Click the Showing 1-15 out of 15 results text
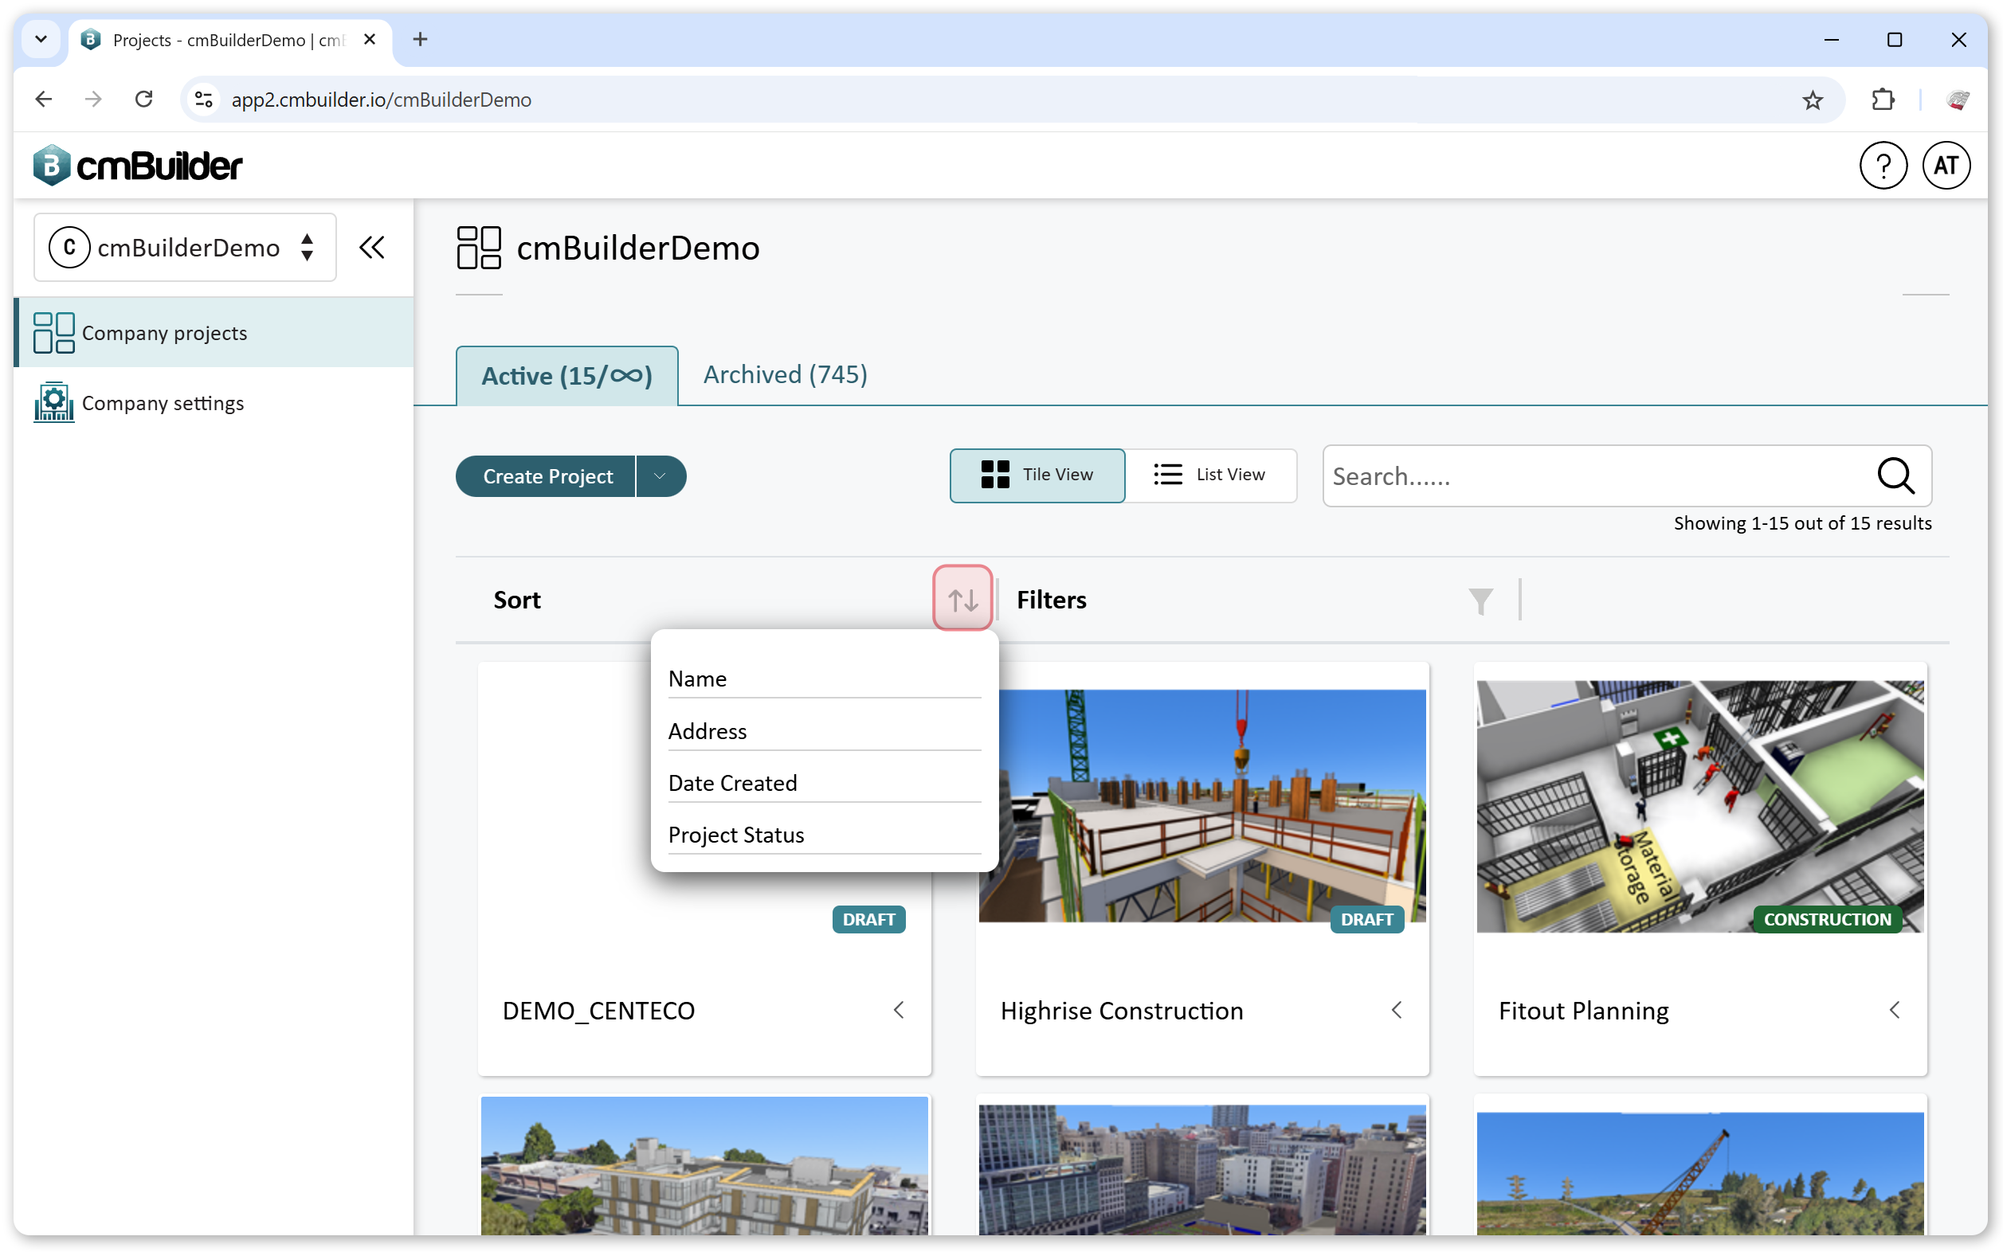The width and height of the screenshot is (2003, 1252). pos(1802,523)
